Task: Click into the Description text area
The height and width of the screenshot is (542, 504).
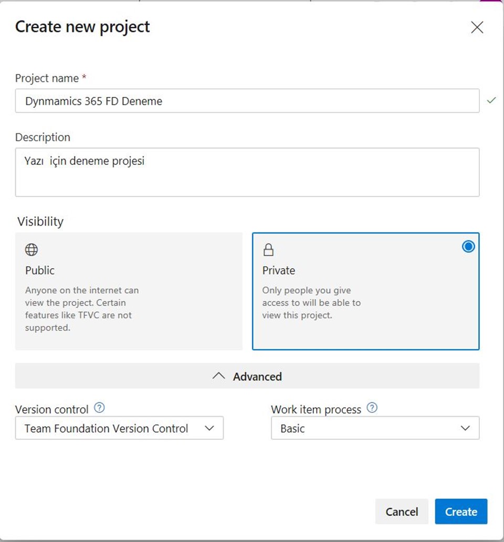Action: 247,172
